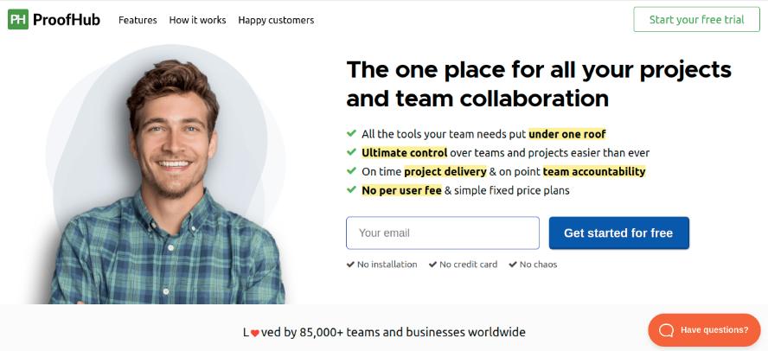Click the red heart icon in Loved
This screenshot has width=768, height=351.
tap(254, 333)
